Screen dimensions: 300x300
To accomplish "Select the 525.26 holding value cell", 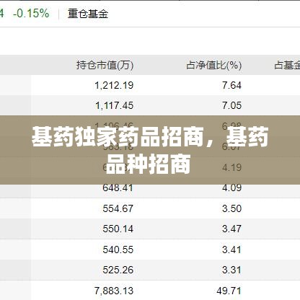I will (118, 270).
